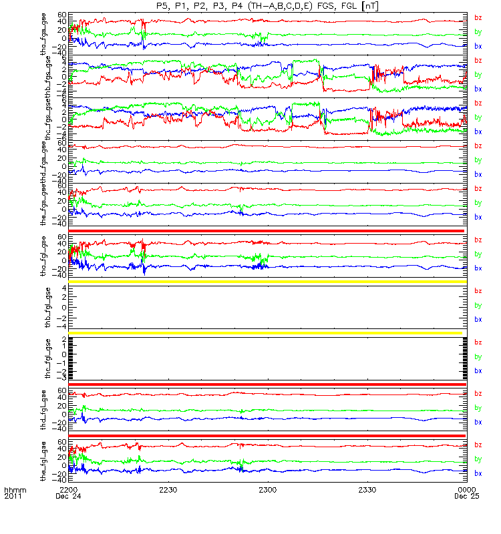This screenshot has width=501, height=534.
Task: Click the bz legend of the_fgs_gse panel
Action: point(478,189)
